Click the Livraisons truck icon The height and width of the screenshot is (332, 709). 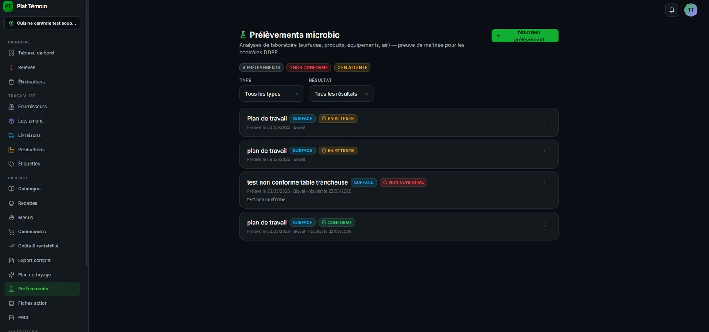(12, 135)
